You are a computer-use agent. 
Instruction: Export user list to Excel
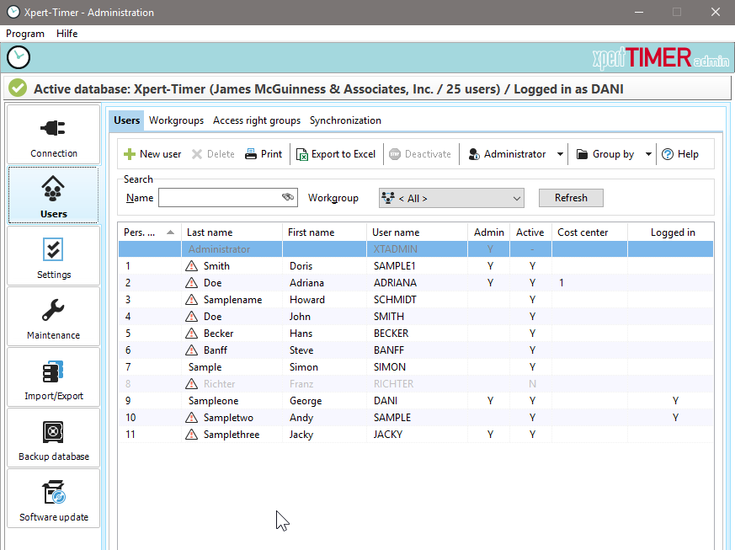pos(336,154)
